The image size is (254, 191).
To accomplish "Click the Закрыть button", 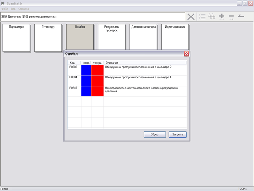I will click(x=178, y=134).
